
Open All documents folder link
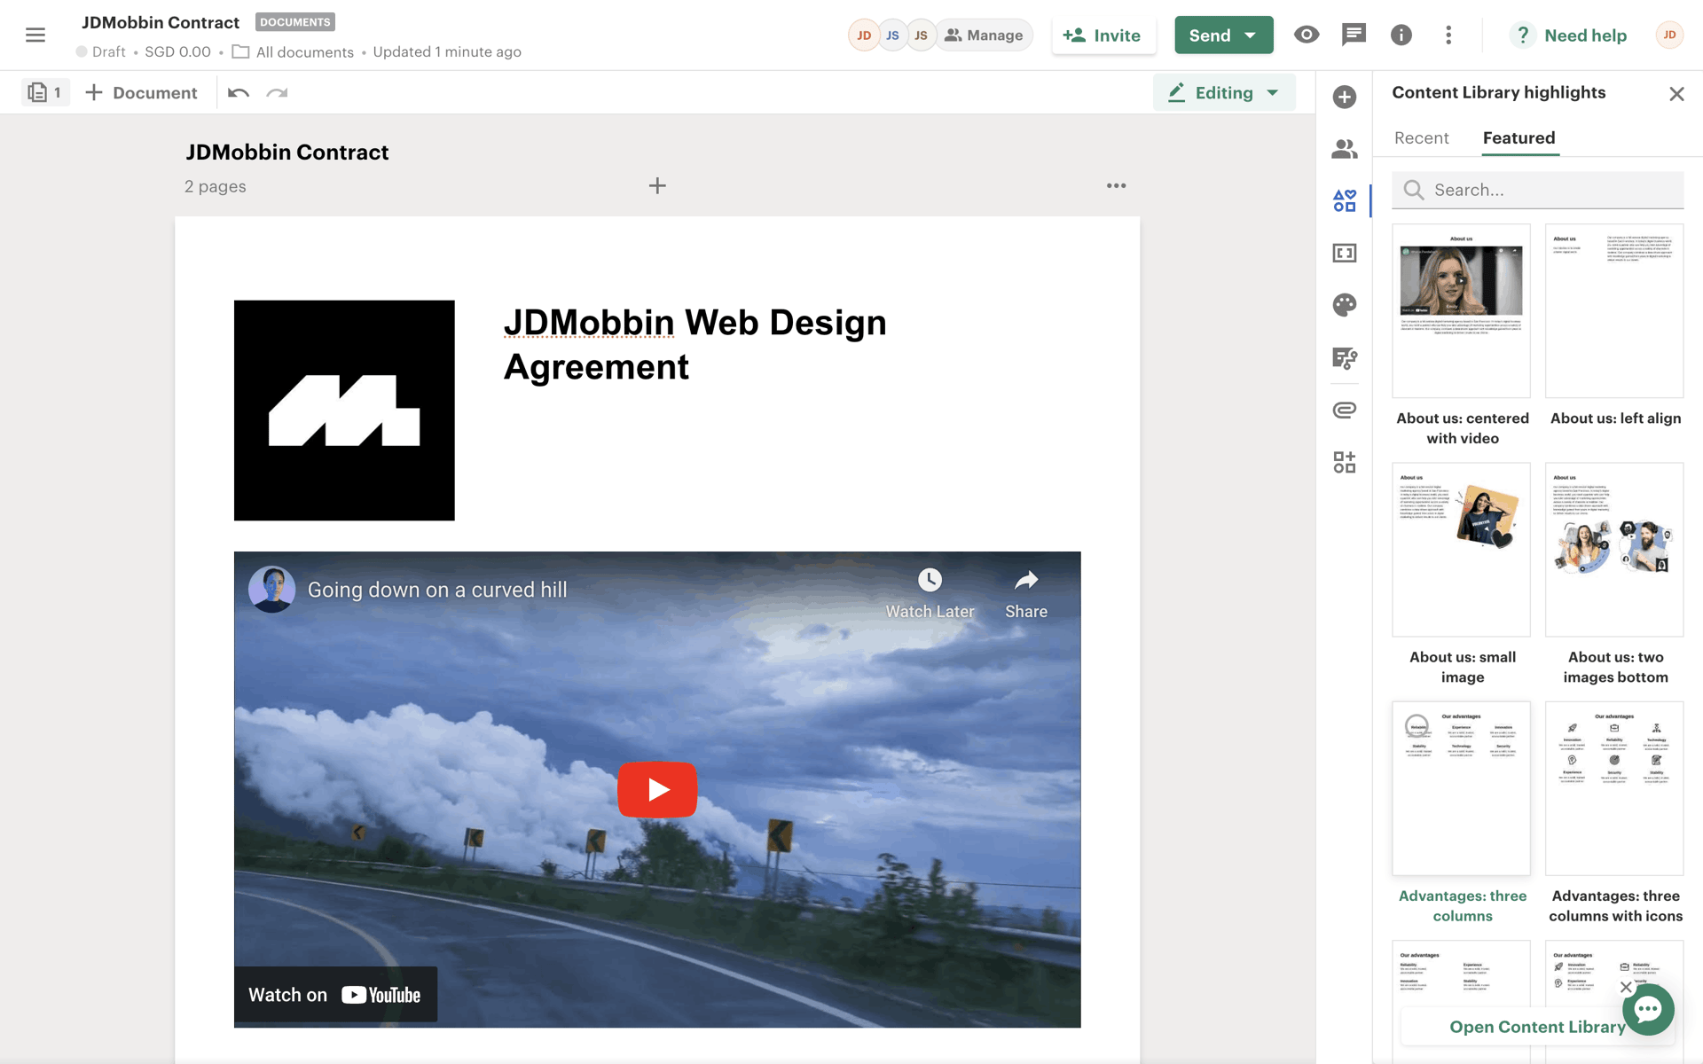pyautogui.click(x=294, y=52)
